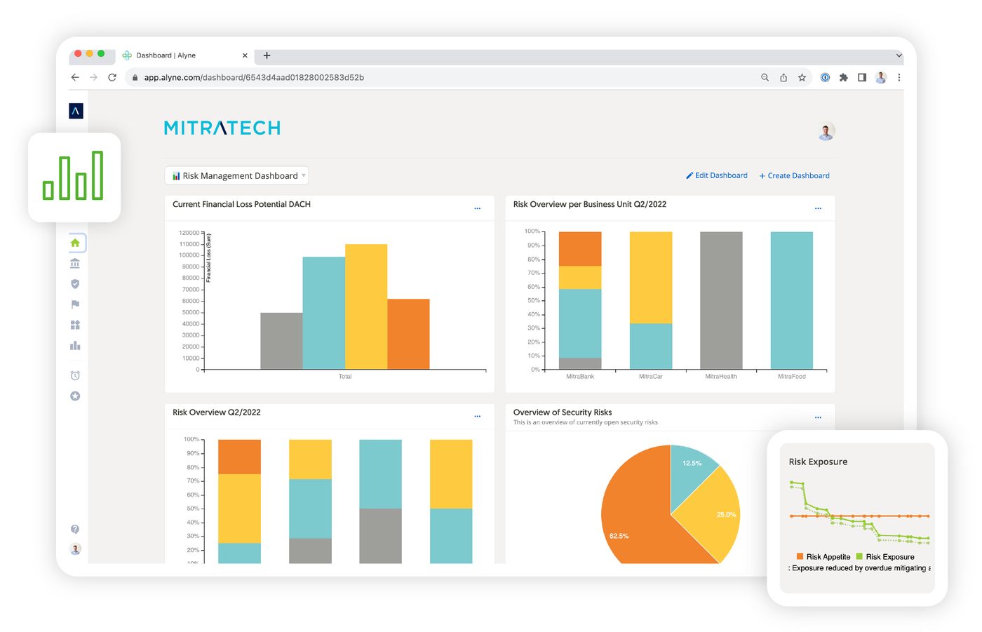
Task: Open options menu of Overview of Security Risks
Action: (x=818, y=417)
